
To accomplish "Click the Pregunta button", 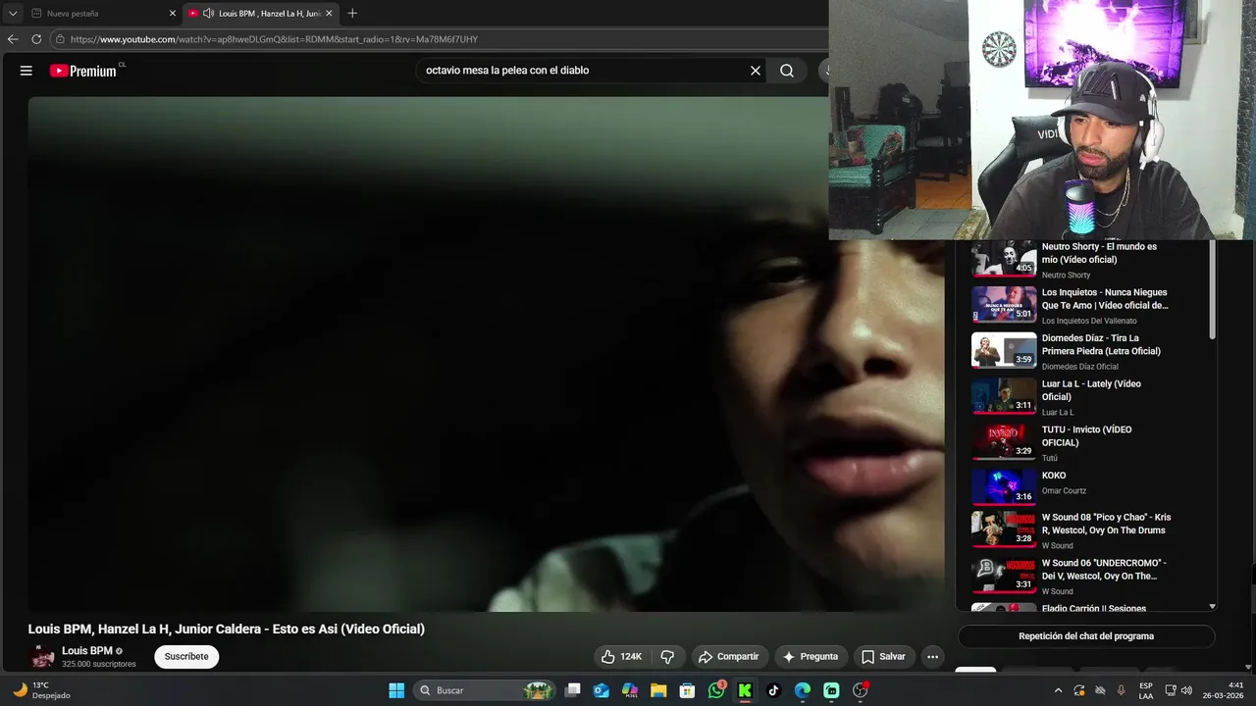I will coord(811,656).
